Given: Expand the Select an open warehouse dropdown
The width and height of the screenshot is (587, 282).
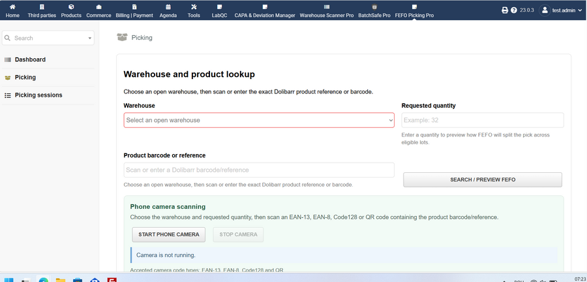Looking at the screenshot, I should [x=259, y=120].
